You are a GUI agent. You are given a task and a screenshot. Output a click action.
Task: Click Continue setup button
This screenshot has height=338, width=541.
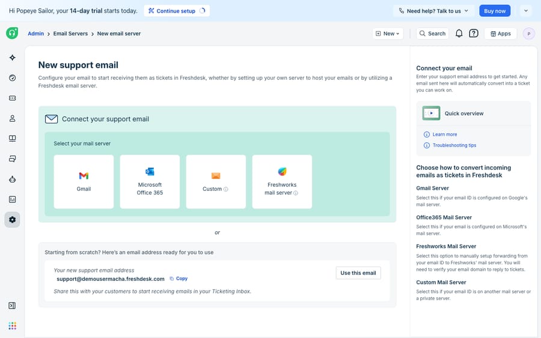177,11
